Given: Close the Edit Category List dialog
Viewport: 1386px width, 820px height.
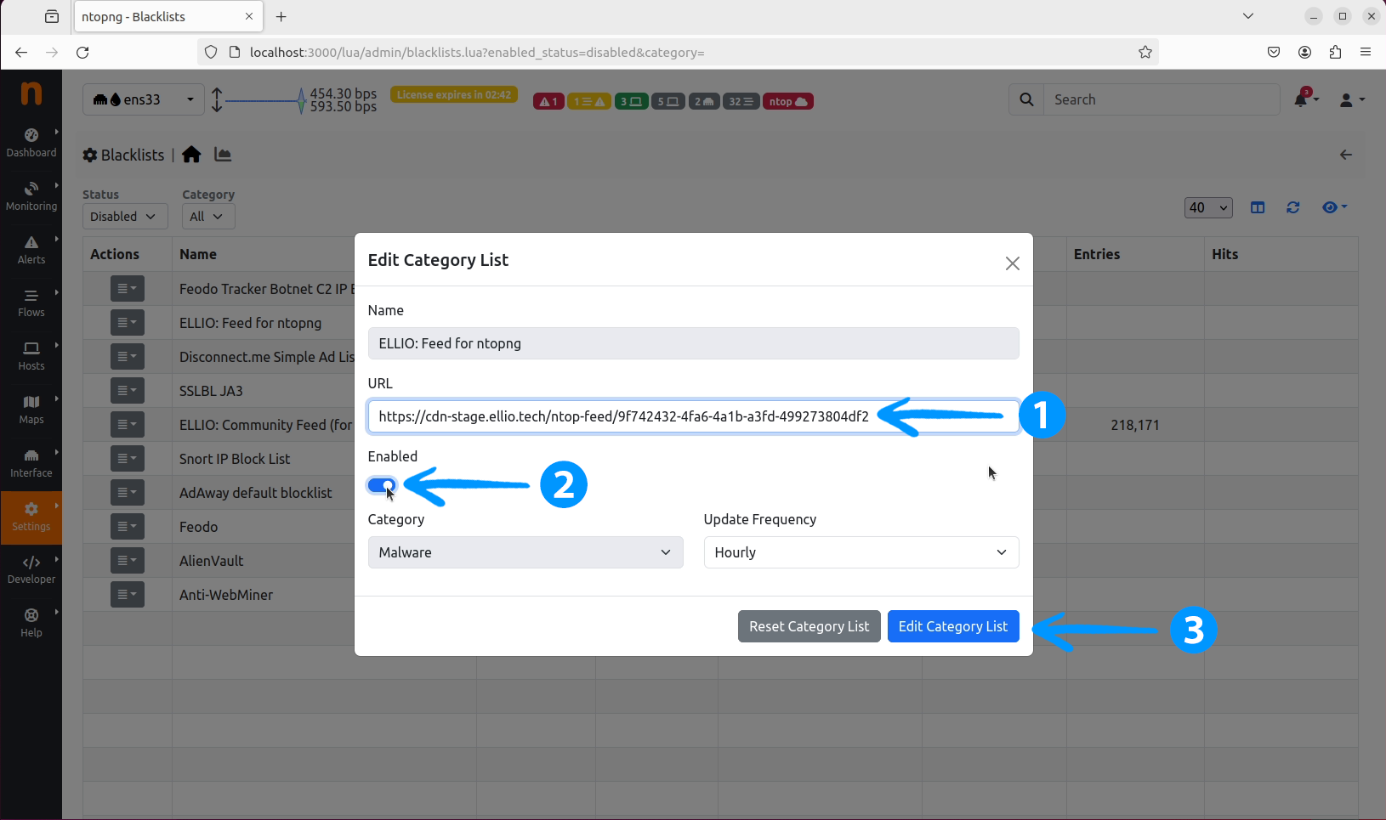Looking at the screenshot, I should pyautogui.click(x=1012, y=263).
